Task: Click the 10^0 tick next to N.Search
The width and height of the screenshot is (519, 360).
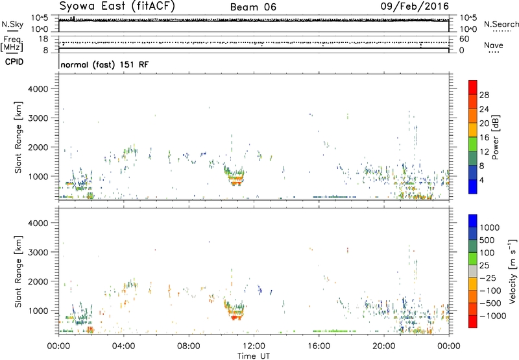Action: click(468, 29)
